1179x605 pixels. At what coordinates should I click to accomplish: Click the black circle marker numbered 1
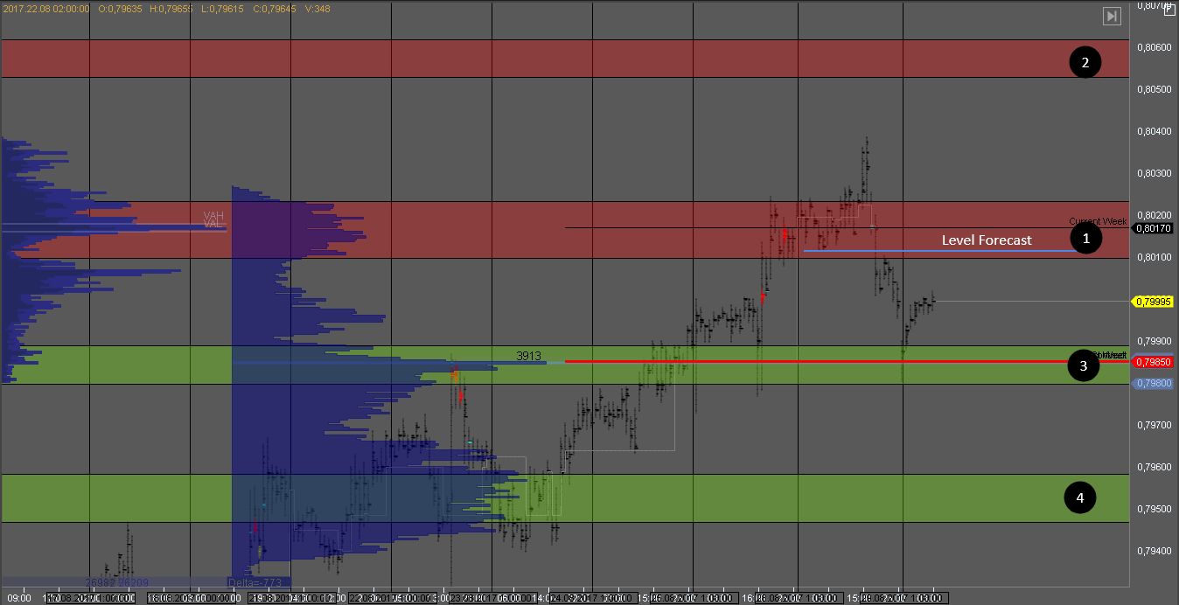point(1086,238)
